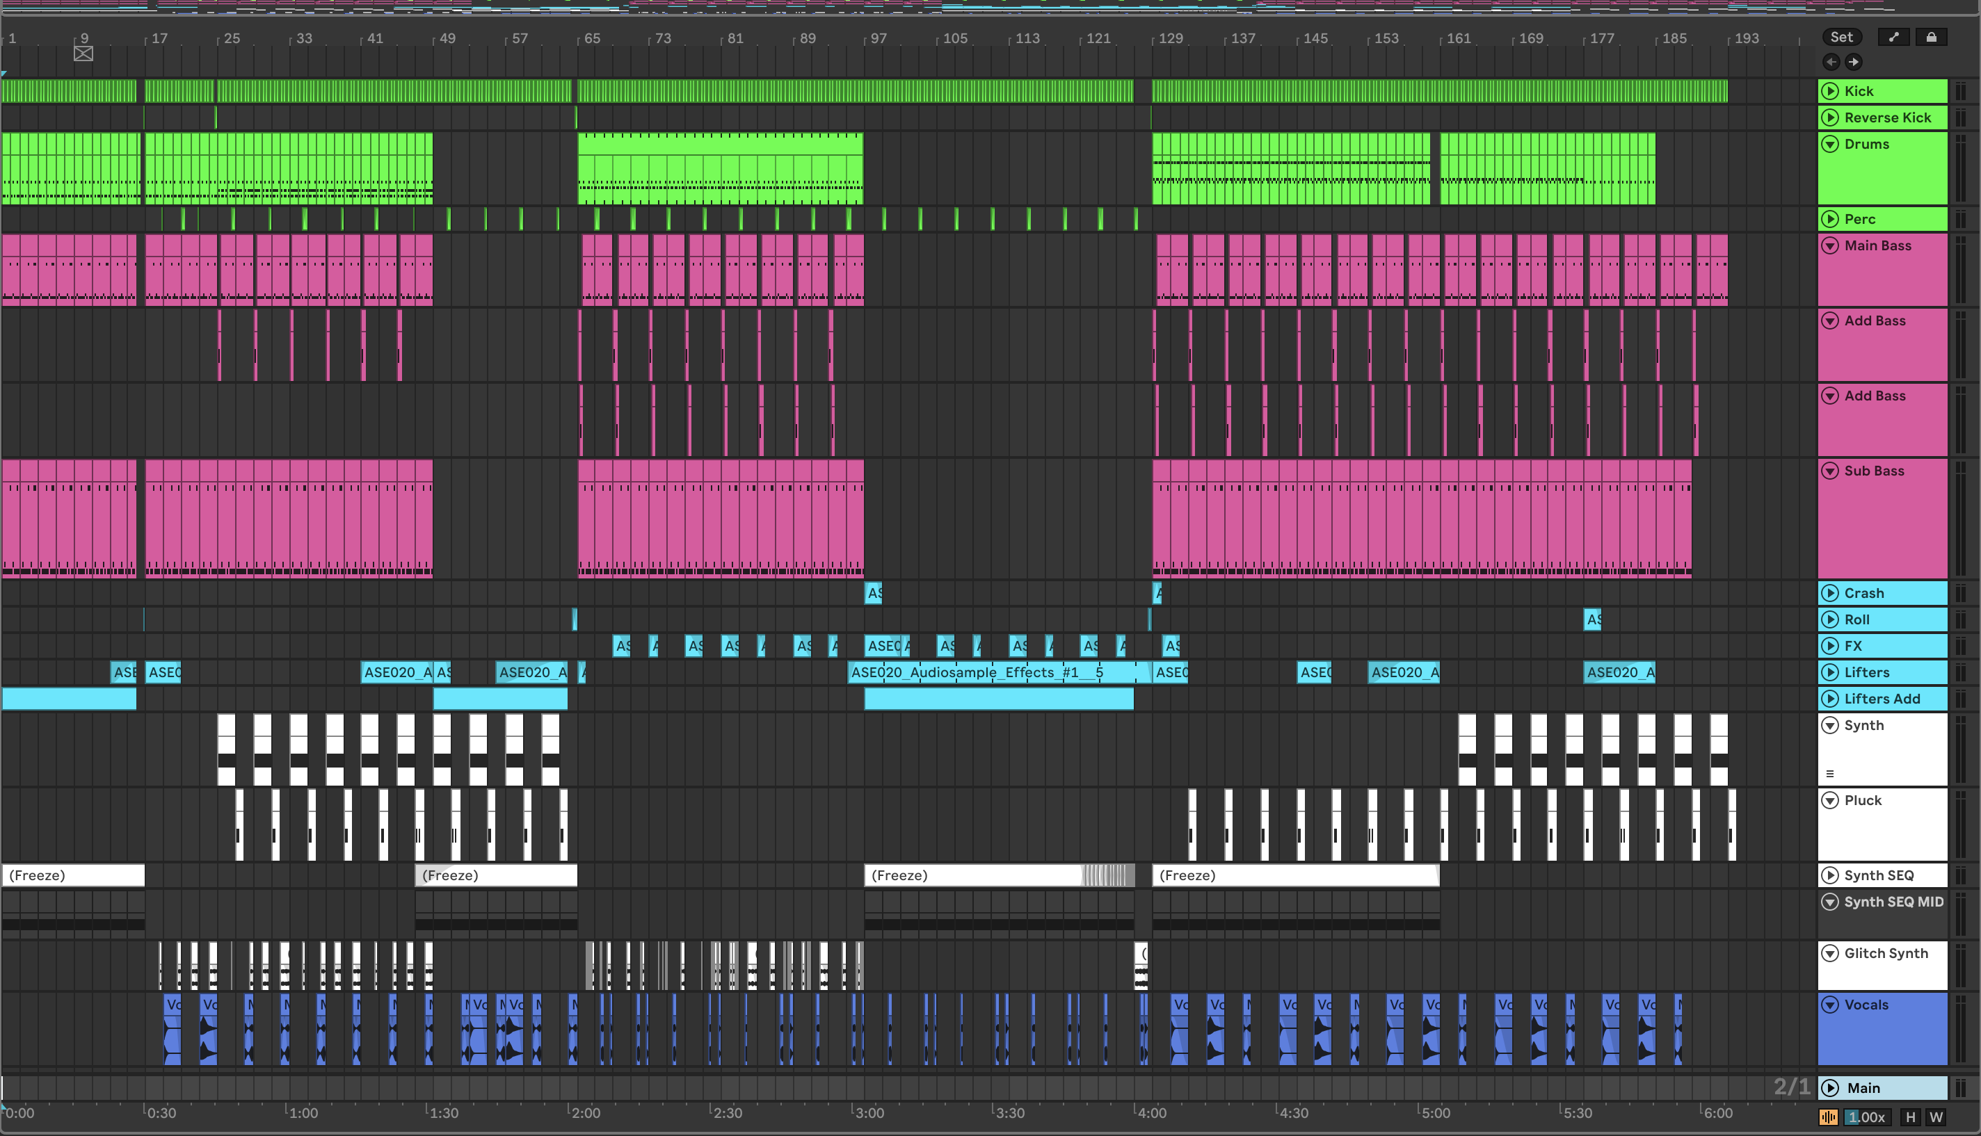Select the Sub Bass track title
Image resolution: width=1981 pixels, height=1136 pixels.
1874,471
